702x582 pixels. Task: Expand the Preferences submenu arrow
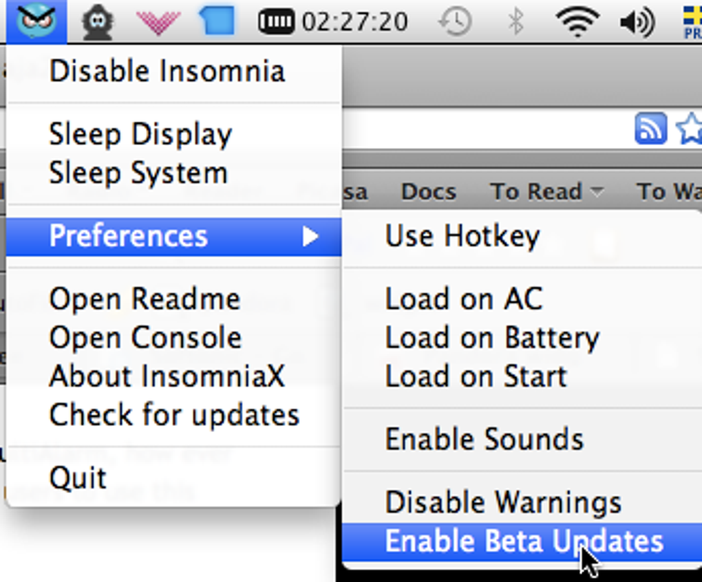[x=311, y=237]
